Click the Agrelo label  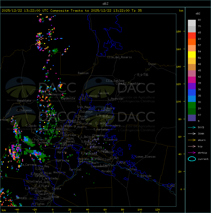tap(62, 152)
